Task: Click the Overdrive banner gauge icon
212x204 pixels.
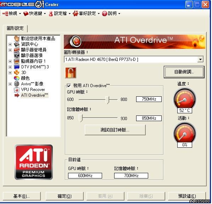Action: tap(76, 41)
